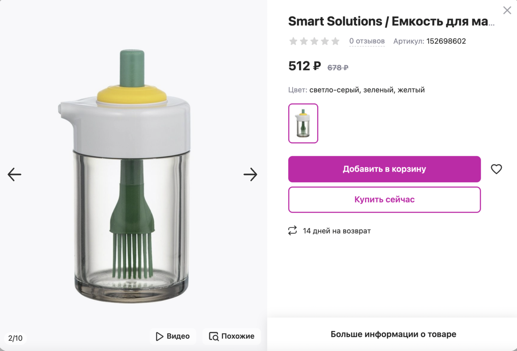This screenshot has height=351, width=517.
Task: Click the 14 дней на возврат text
Action: [x=336, y=231]
